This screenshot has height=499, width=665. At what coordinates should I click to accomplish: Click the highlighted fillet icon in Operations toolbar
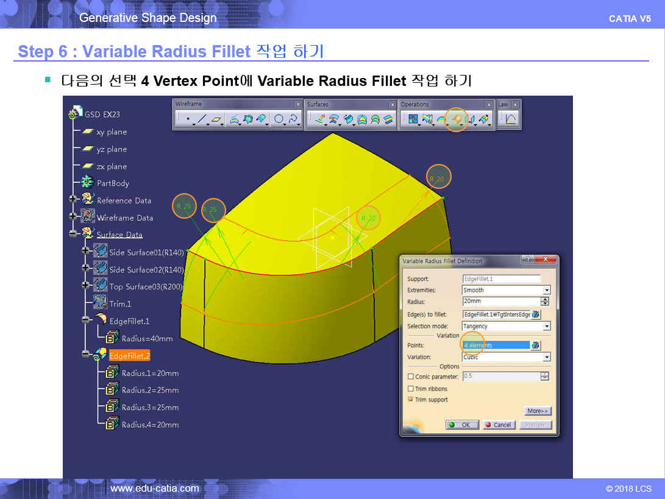pos(456,119)
